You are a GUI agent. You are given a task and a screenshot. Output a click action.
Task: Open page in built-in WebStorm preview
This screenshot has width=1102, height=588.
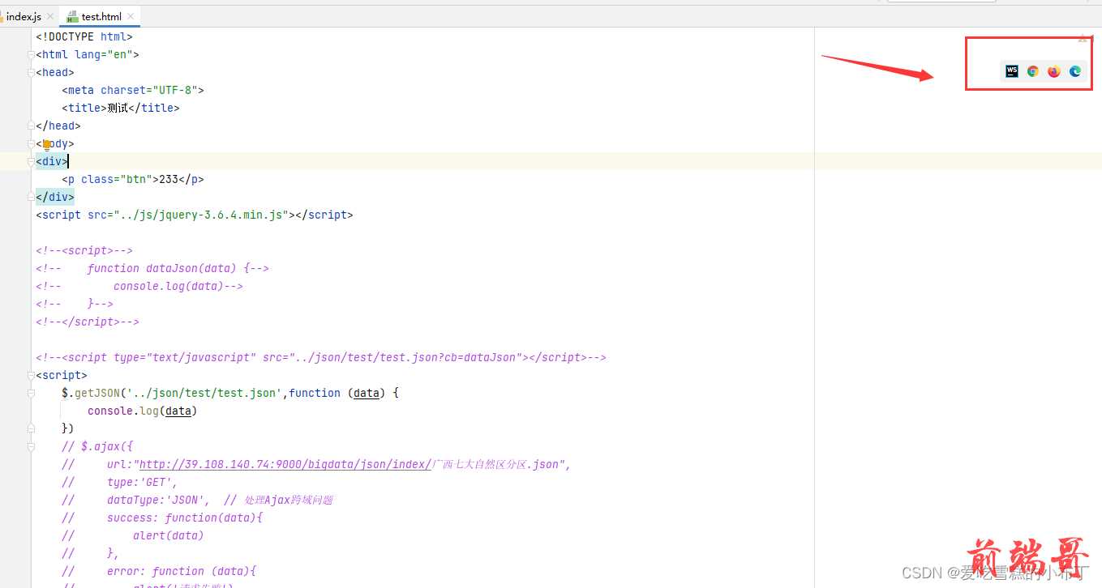(x=1011, y=71)
